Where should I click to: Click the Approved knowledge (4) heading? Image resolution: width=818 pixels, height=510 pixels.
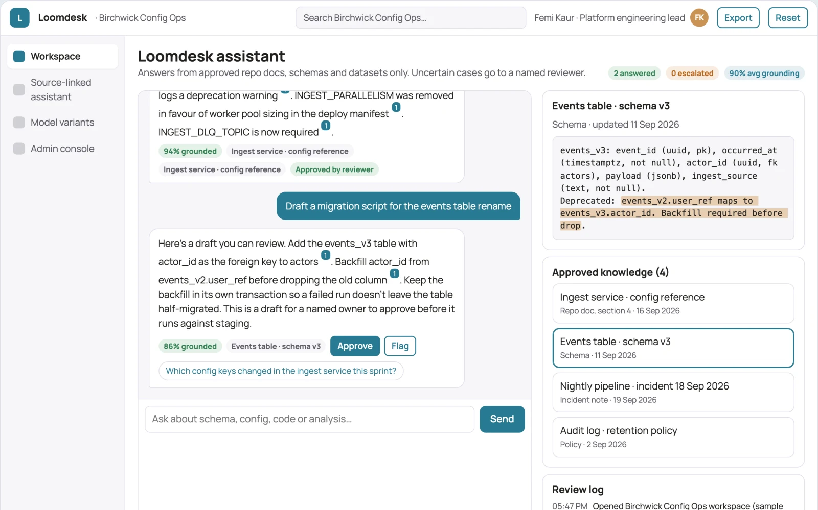pyautogui.click(x=610, y=272)
